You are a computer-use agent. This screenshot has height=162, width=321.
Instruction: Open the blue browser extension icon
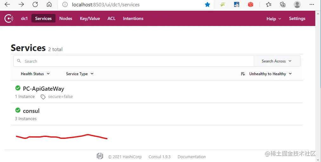pos(236,4)
